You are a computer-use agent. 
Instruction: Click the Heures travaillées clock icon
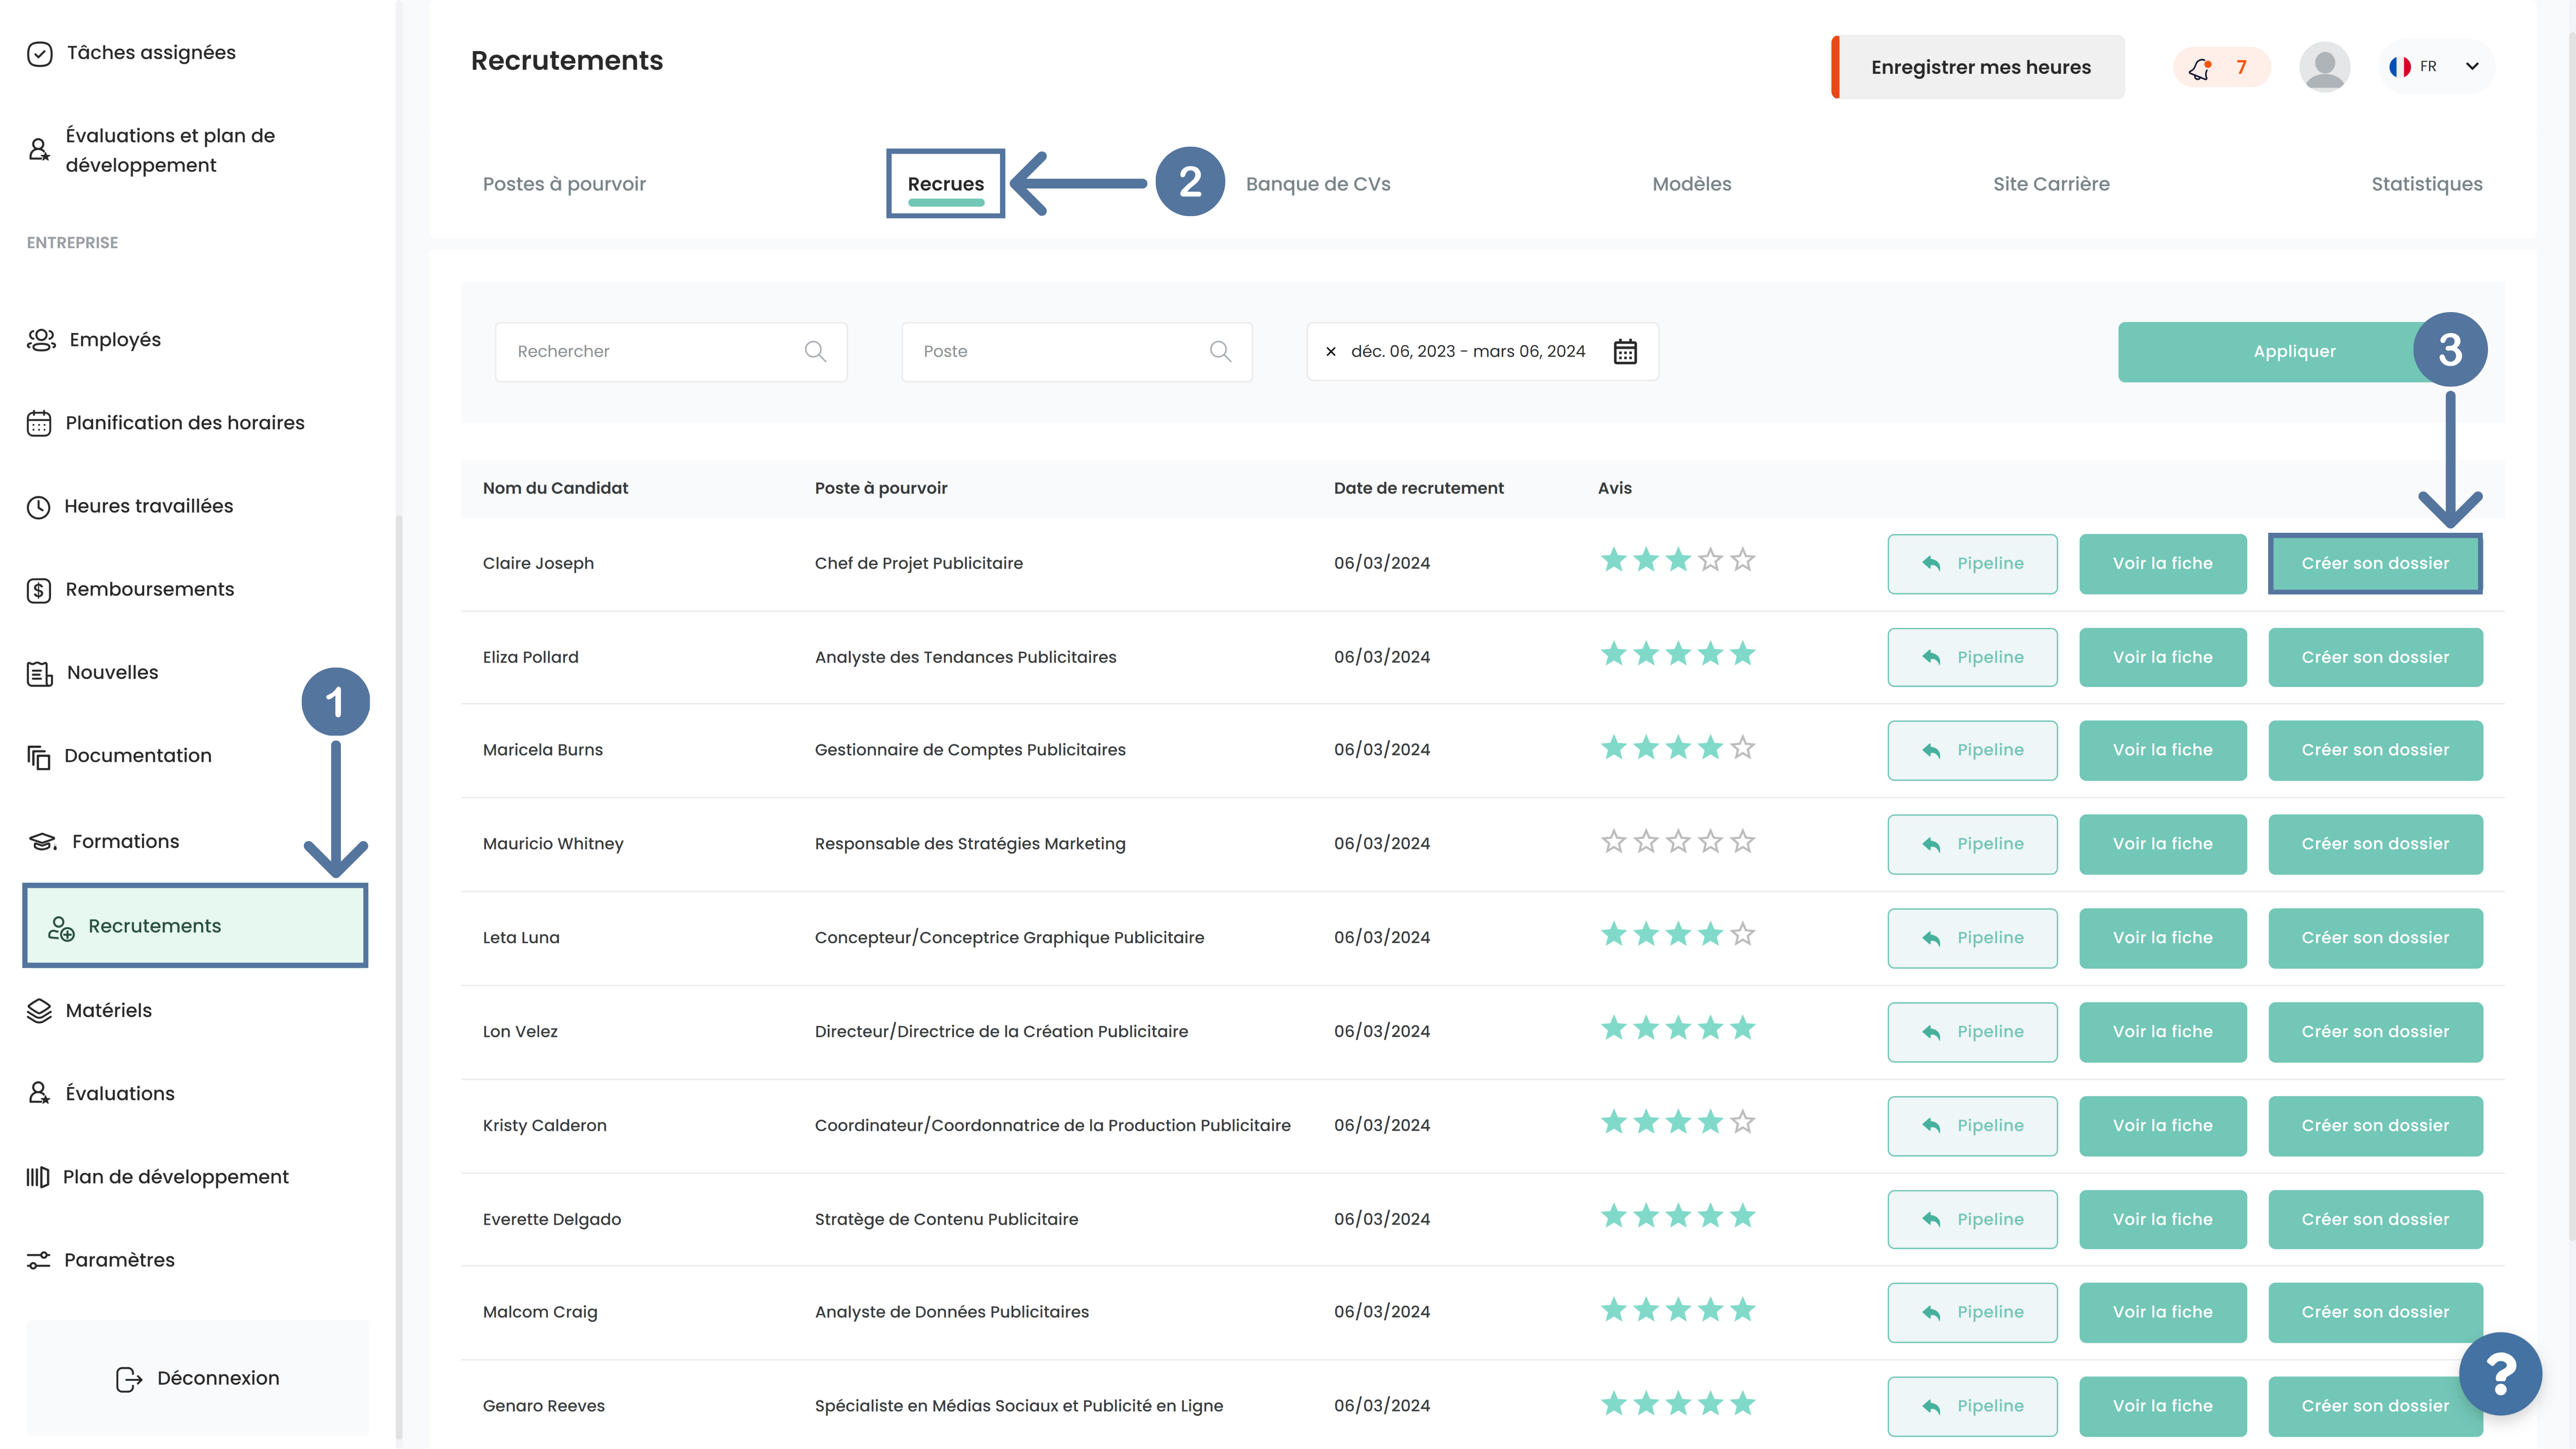[39, 507]
